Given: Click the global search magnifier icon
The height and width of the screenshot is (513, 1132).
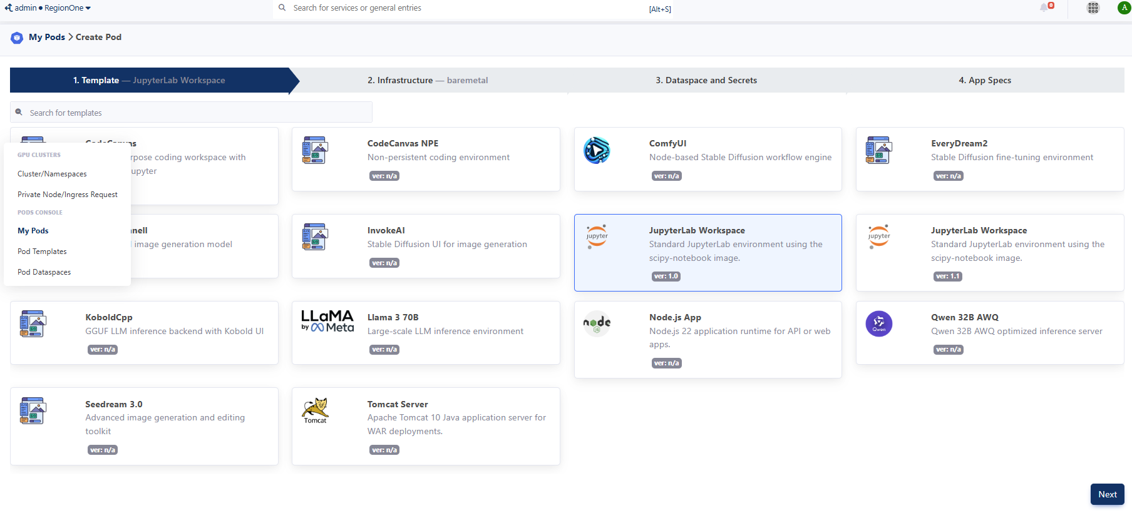Looking at the screenshot, I should pos(282,8).
